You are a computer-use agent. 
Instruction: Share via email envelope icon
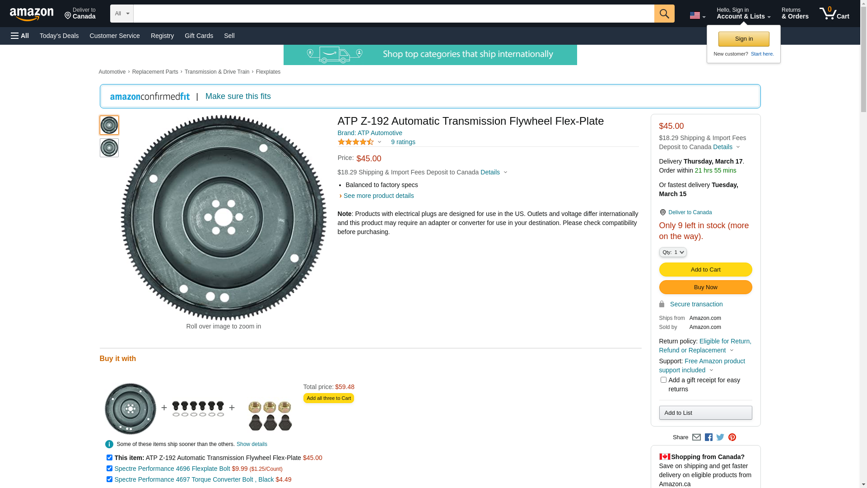point(696,437)
